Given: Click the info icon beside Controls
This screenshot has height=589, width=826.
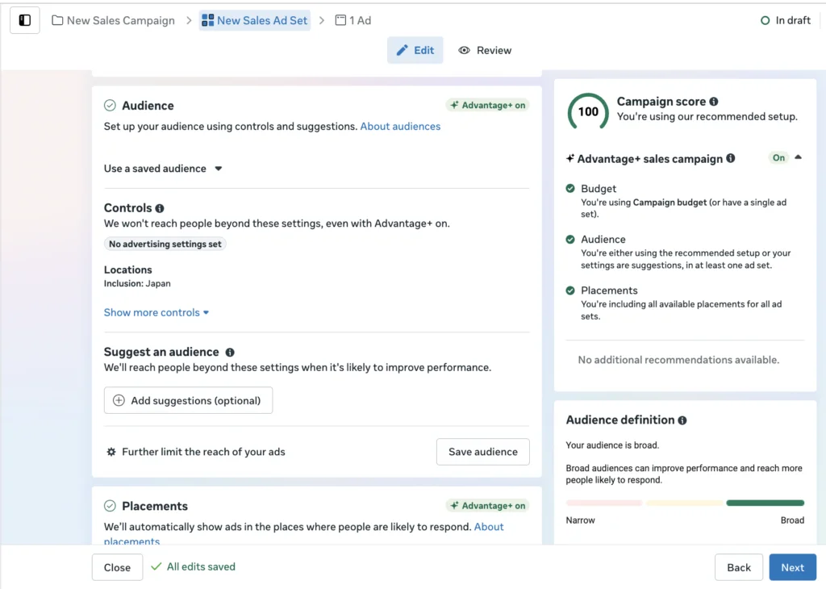Looking at the screenshot, I should click(x=160, y=208).
